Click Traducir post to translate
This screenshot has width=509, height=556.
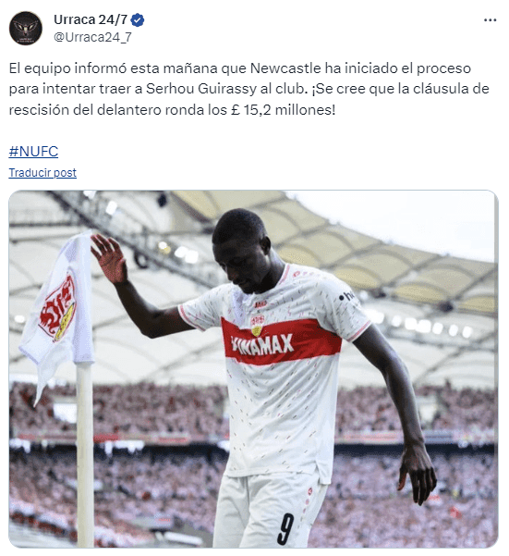coord(42,173)
